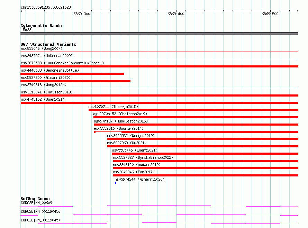Click the red bar of nsv5937300
Viewport: 308px width, 228px height.
click(x=75, y=81)
